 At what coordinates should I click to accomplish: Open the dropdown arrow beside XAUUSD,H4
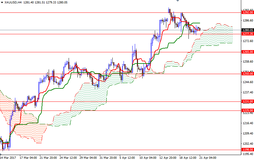coord(2,2)
